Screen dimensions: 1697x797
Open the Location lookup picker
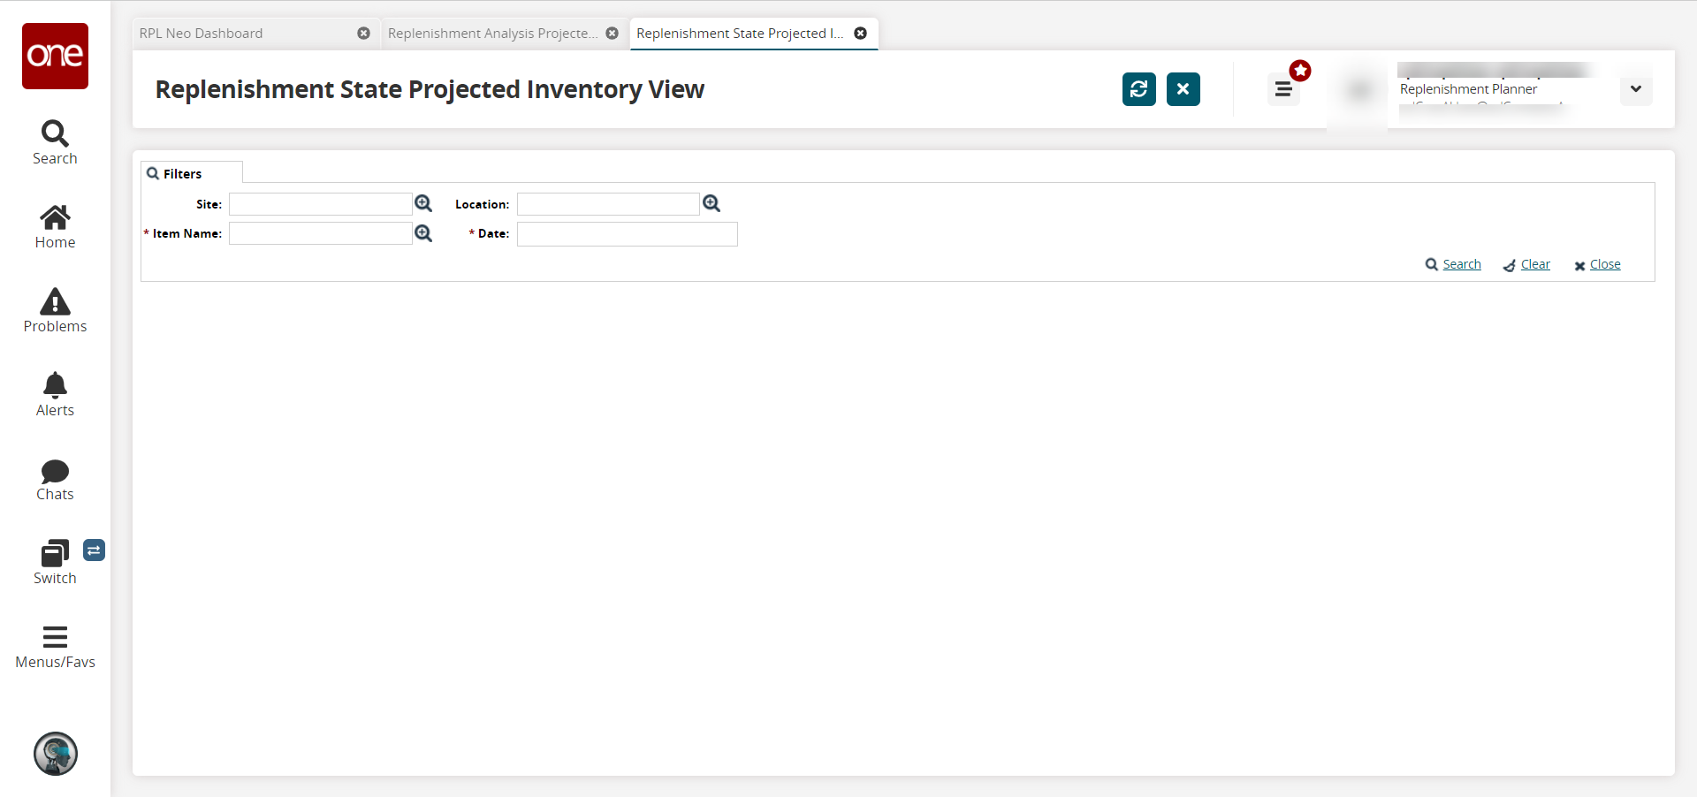tap(712, 204)
